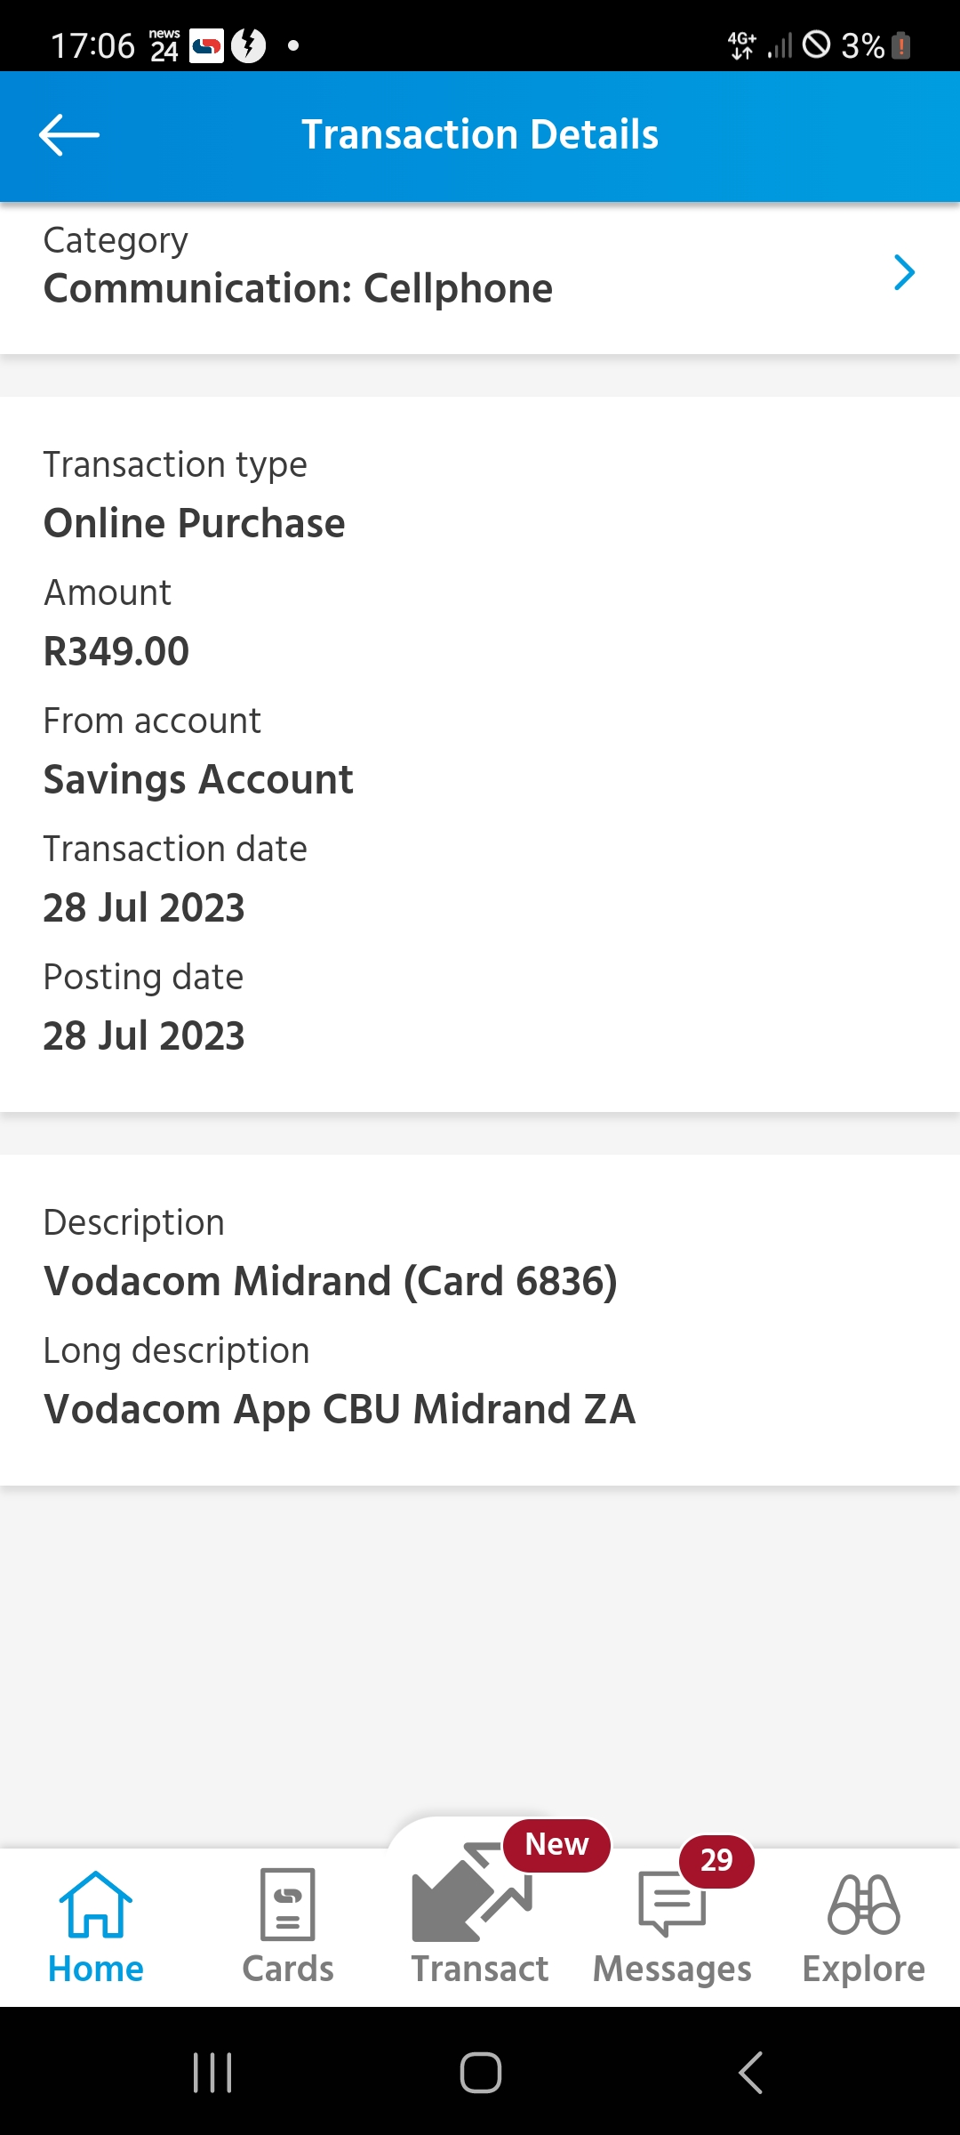Switch to the Cards tab label
960x2135 pixels.
pyautogui.click(x=287, y=1969)
